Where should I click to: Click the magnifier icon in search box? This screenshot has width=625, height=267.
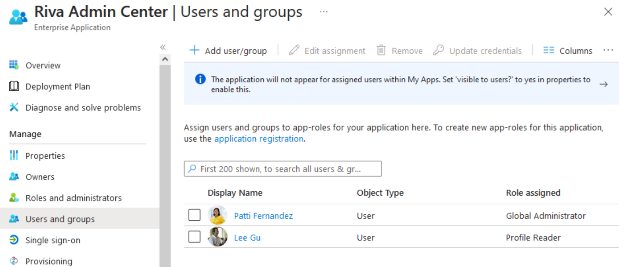pos(192,168)
